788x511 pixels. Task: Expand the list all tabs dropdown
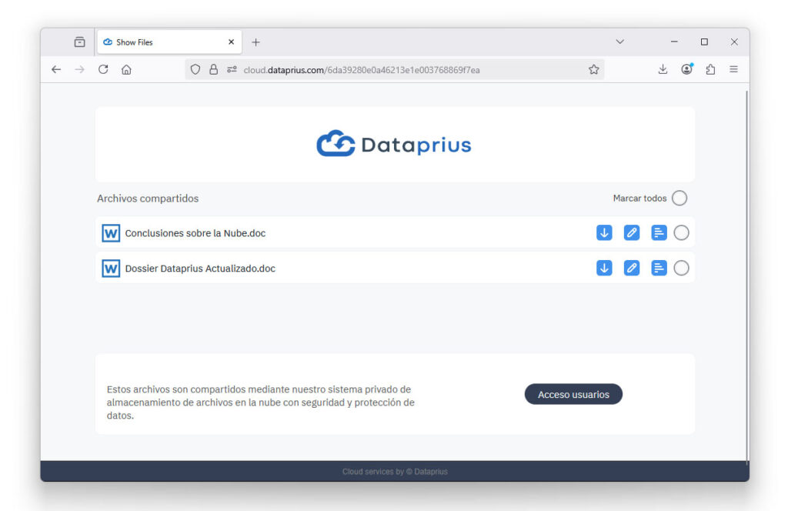[619, 42]
